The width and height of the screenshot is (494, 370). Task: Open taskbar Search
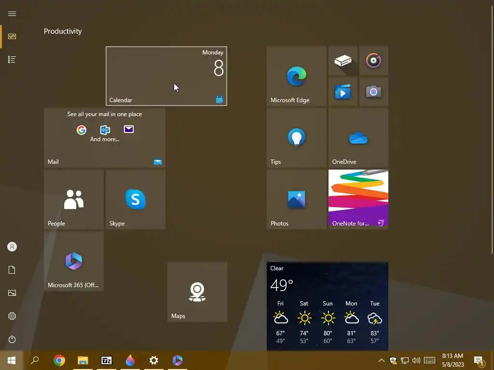(35, 360)
